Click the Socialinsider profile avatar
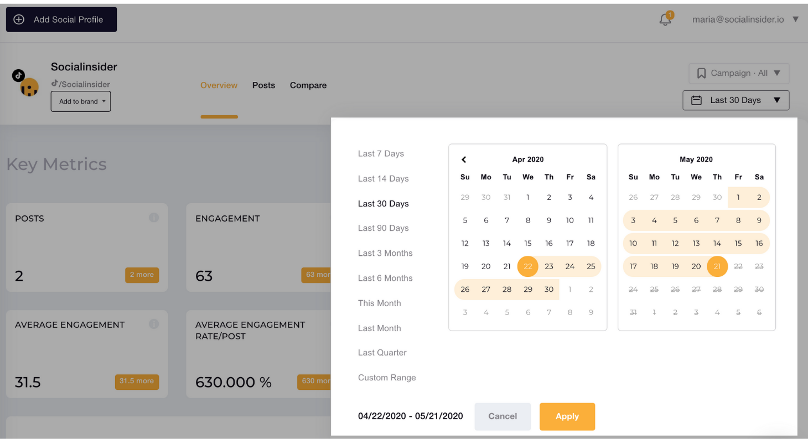This screenshot has height=443, width=808. pyautogui.click(x=29, y=87)
